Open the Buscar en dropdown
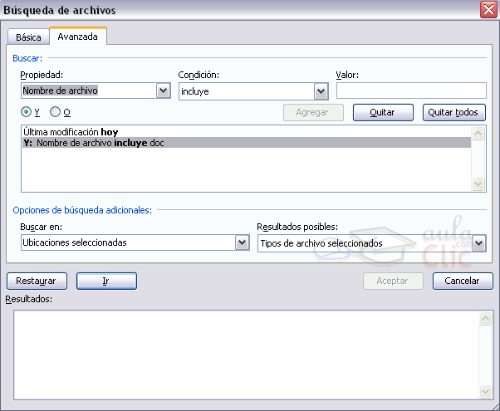The width and height of the screenshot is (500, 411). coord(243,242)
